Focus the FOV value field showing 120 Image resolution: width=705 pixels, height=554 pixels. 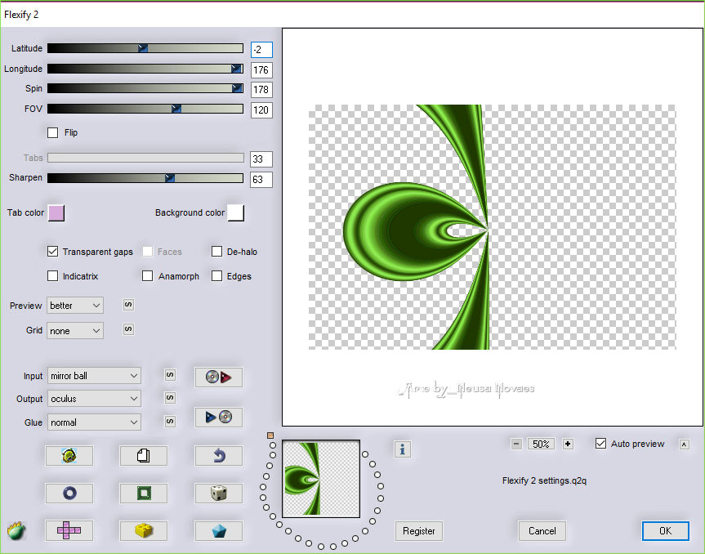(x=261, y=109)
